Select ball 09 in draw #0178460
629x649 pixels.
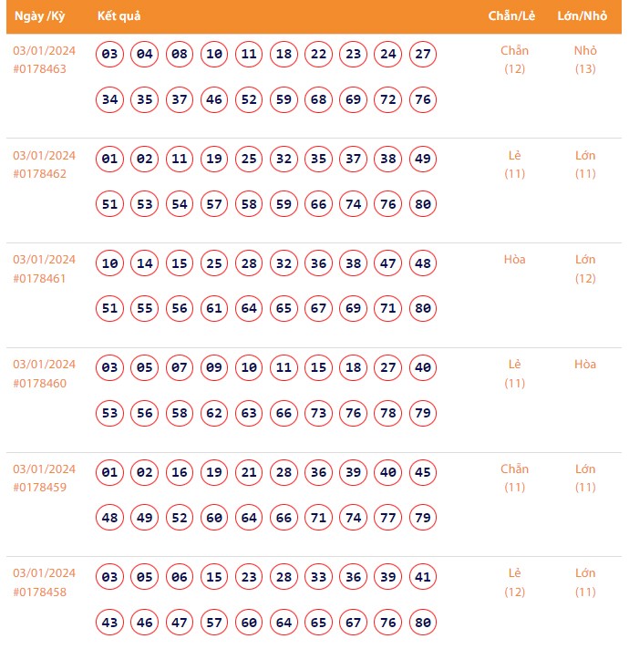(214, 368)
